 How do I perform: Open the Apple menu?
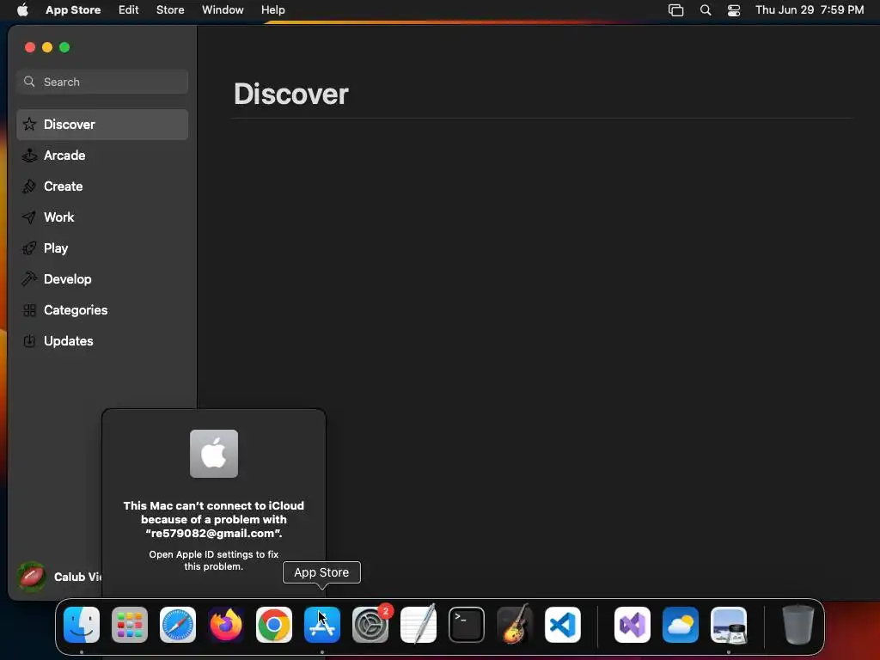pos(22,9)
